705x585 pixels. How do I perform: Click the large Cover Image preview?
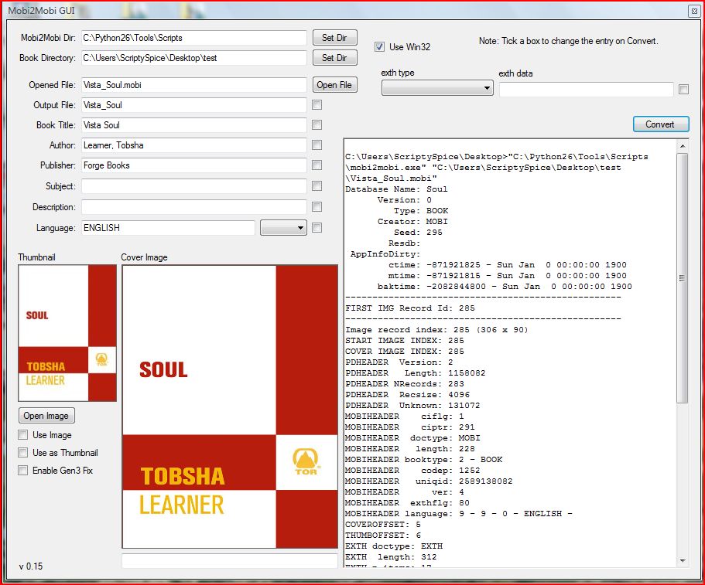230,406
